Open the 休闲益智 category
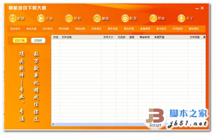This screenshot has height=134, width=213. click(x=177, y=29)
